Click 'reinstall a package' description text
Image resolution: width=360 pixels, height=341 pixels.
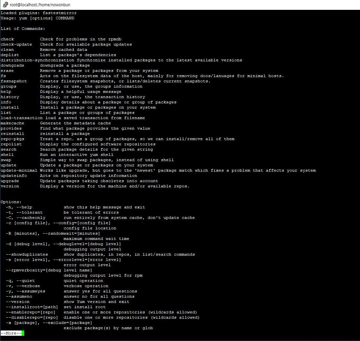coord(65,134)
